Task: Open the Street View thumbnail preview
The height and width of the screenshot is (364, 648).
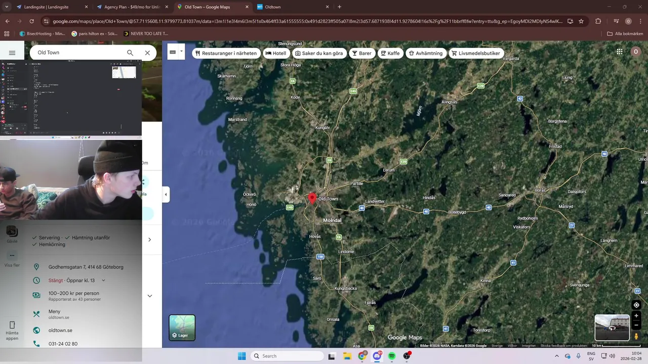Action: tap(612, 328)
